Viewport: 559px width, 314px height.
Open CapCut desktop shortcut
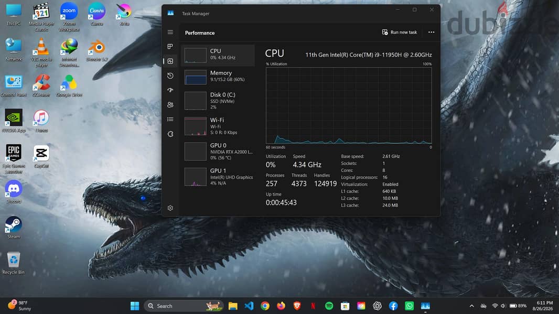coord(41,156)
